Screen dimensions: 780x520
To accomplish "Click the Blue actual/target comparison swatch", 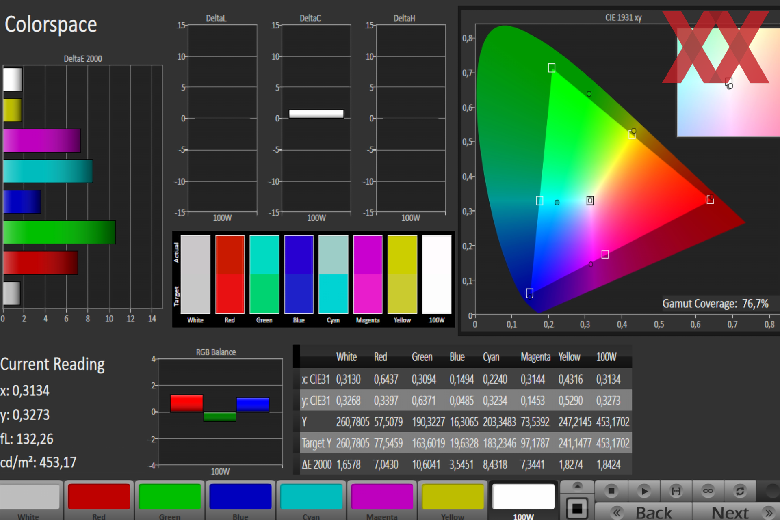I will click(x=299, y=274).
